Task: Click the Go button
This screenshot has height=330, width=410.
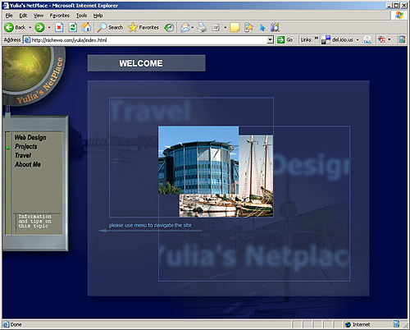Action: (285, 40)
